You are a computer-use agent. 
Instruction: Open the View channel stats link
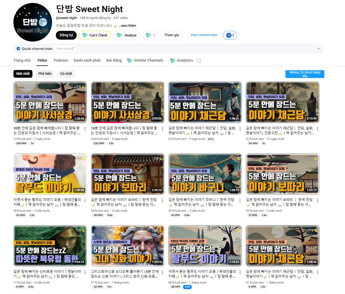click(204, 35)
